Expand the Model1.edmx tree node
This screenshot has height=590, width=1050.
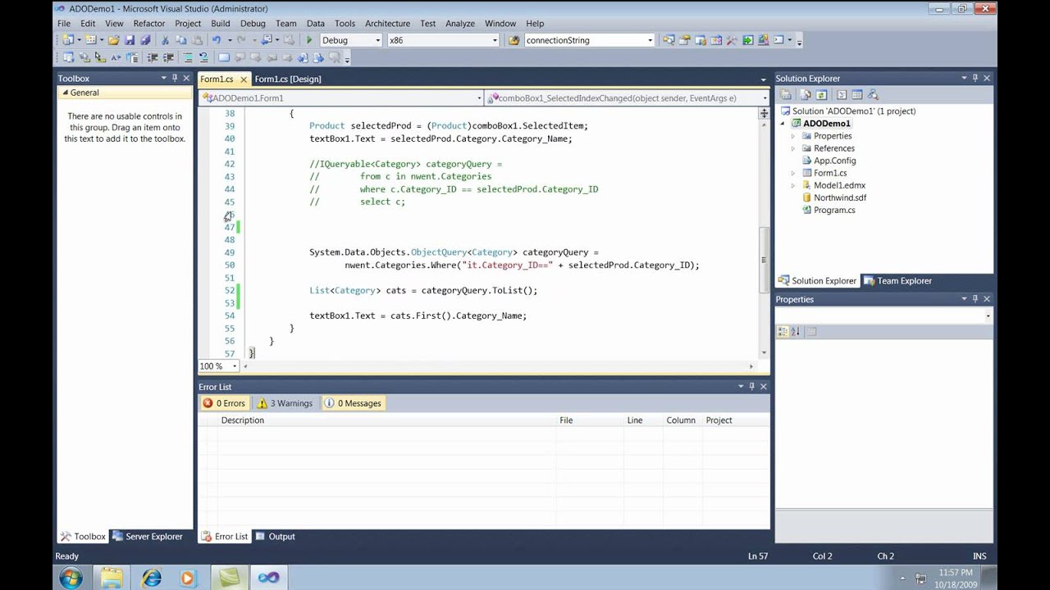pos(793,185)
